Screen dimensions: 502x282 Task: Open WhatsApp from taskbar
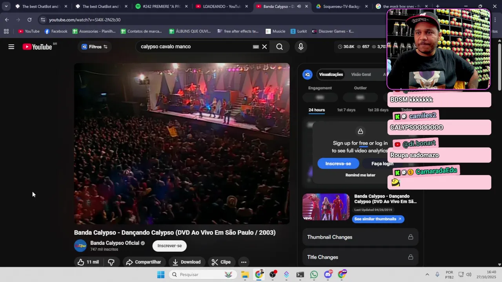tap(314, 275)
